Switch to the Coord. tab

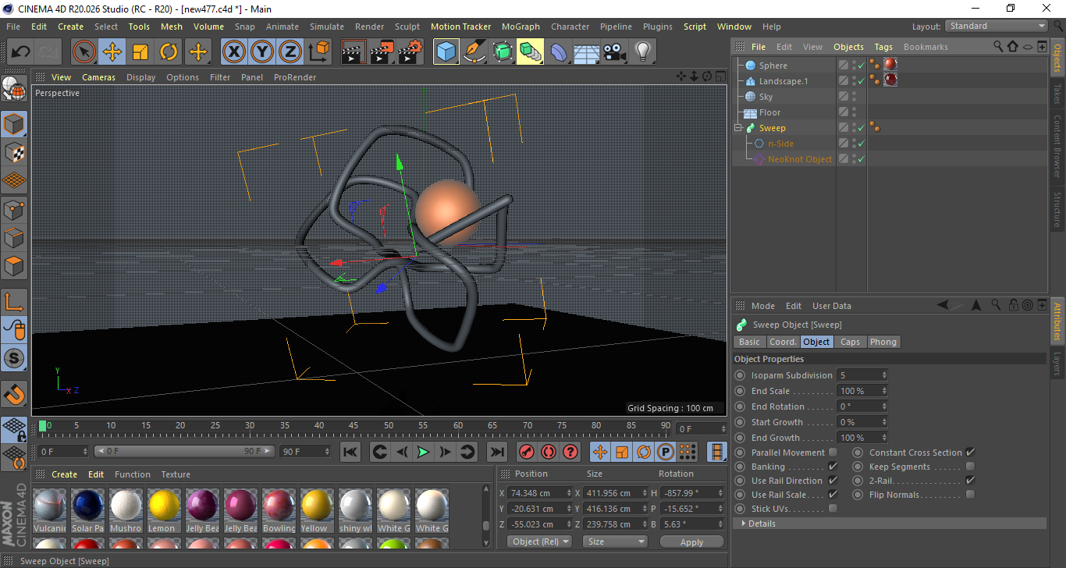(783, 342)
